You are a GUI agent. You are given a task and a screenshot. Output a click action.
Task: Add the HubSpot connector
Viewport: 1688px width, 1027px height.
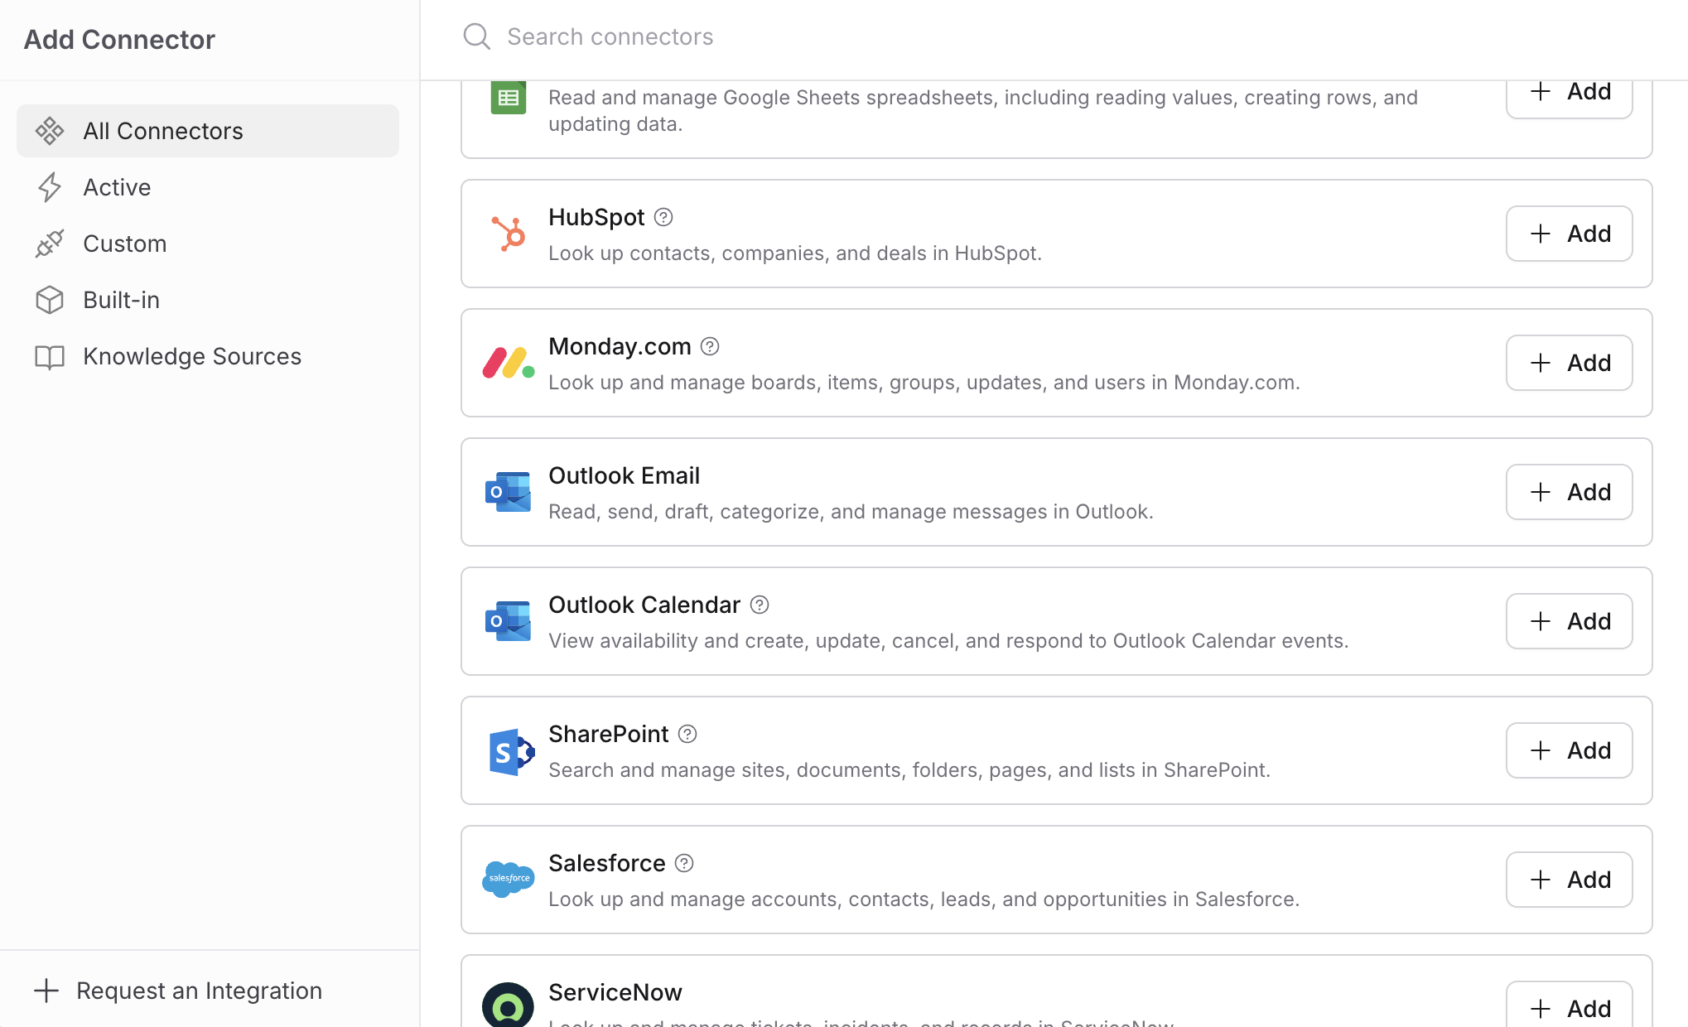(x=1569, y=234)
